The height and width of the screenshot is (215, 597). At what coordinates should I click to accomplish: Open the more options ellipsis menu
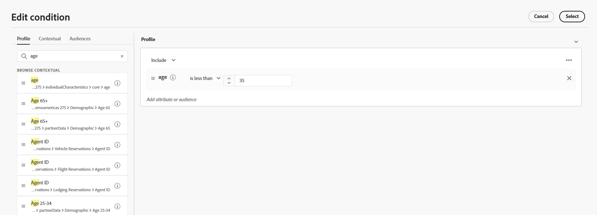(x=569, y=60)
